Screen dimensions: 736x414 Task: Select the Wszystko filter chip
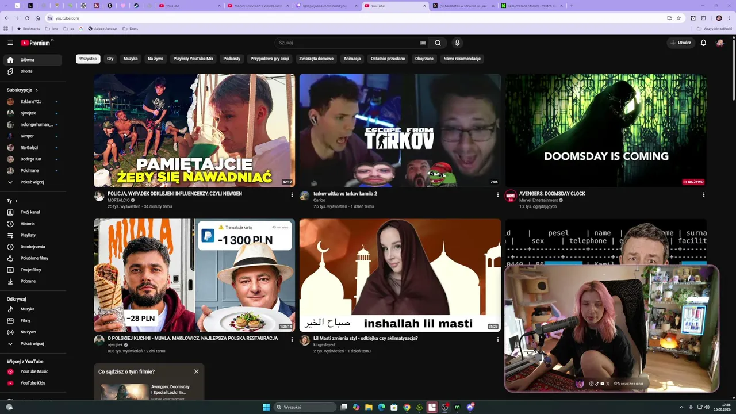tap(88, 59)
